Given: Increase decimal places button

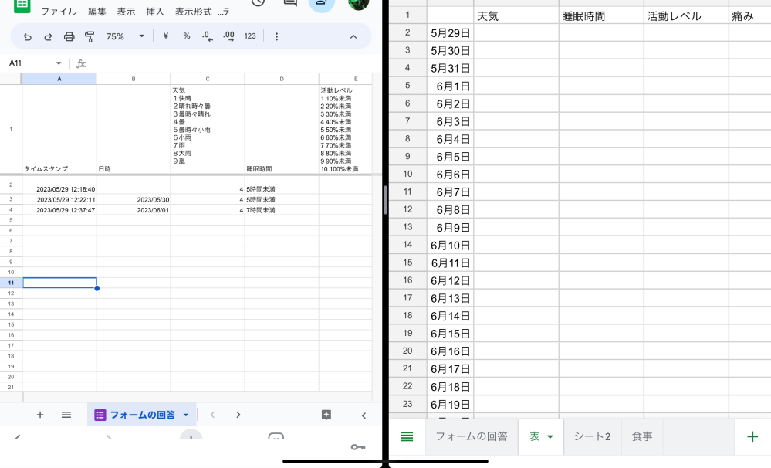Looking at the screenshot, I should 228,36.
